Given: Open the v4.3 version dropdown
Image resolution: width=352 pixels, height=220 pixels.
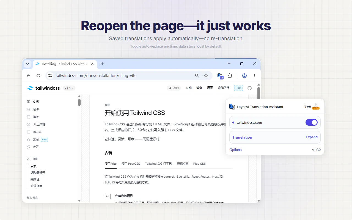Looking at the screenshot, I should click(x=69, y=88).
